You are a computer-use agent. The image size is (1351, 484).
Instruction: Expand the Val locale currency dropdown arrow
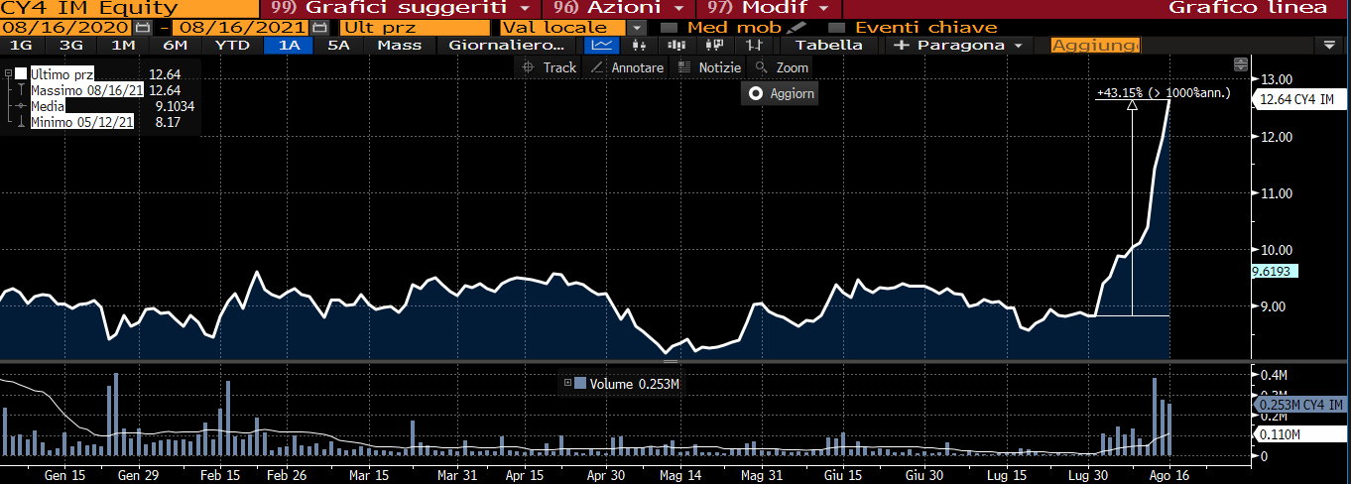pos(637,27)
